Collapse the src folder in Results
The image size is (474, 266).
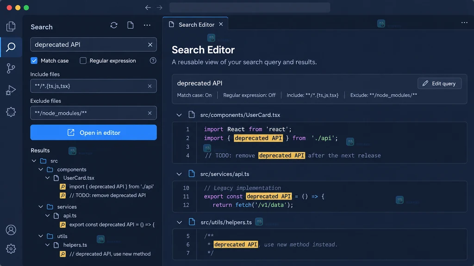[x=34, y=161]
